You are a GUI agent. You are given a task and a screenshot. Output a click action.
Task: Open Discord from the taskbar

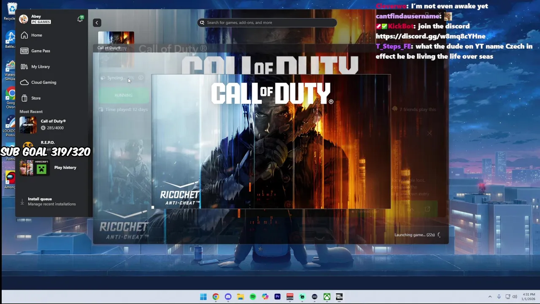click(228, 297)
